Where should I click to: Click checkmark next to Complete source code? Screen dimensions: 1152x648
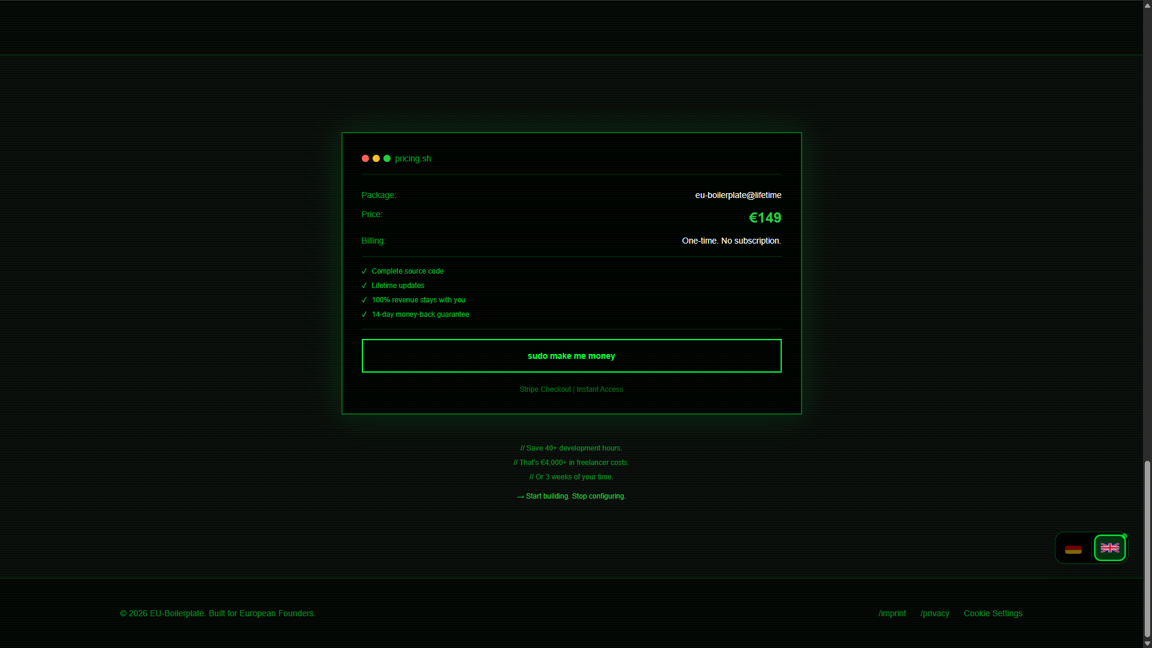click(x=364, y=271)
